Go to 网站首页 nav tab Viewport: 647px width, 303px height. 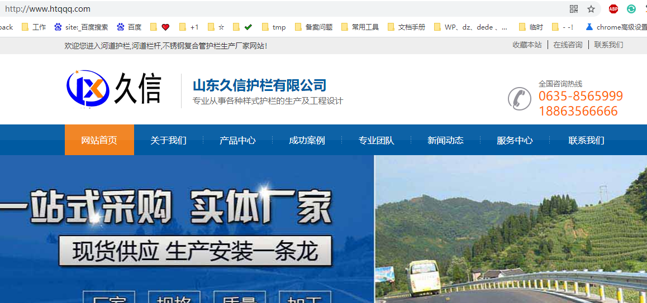tap(99, 140)
